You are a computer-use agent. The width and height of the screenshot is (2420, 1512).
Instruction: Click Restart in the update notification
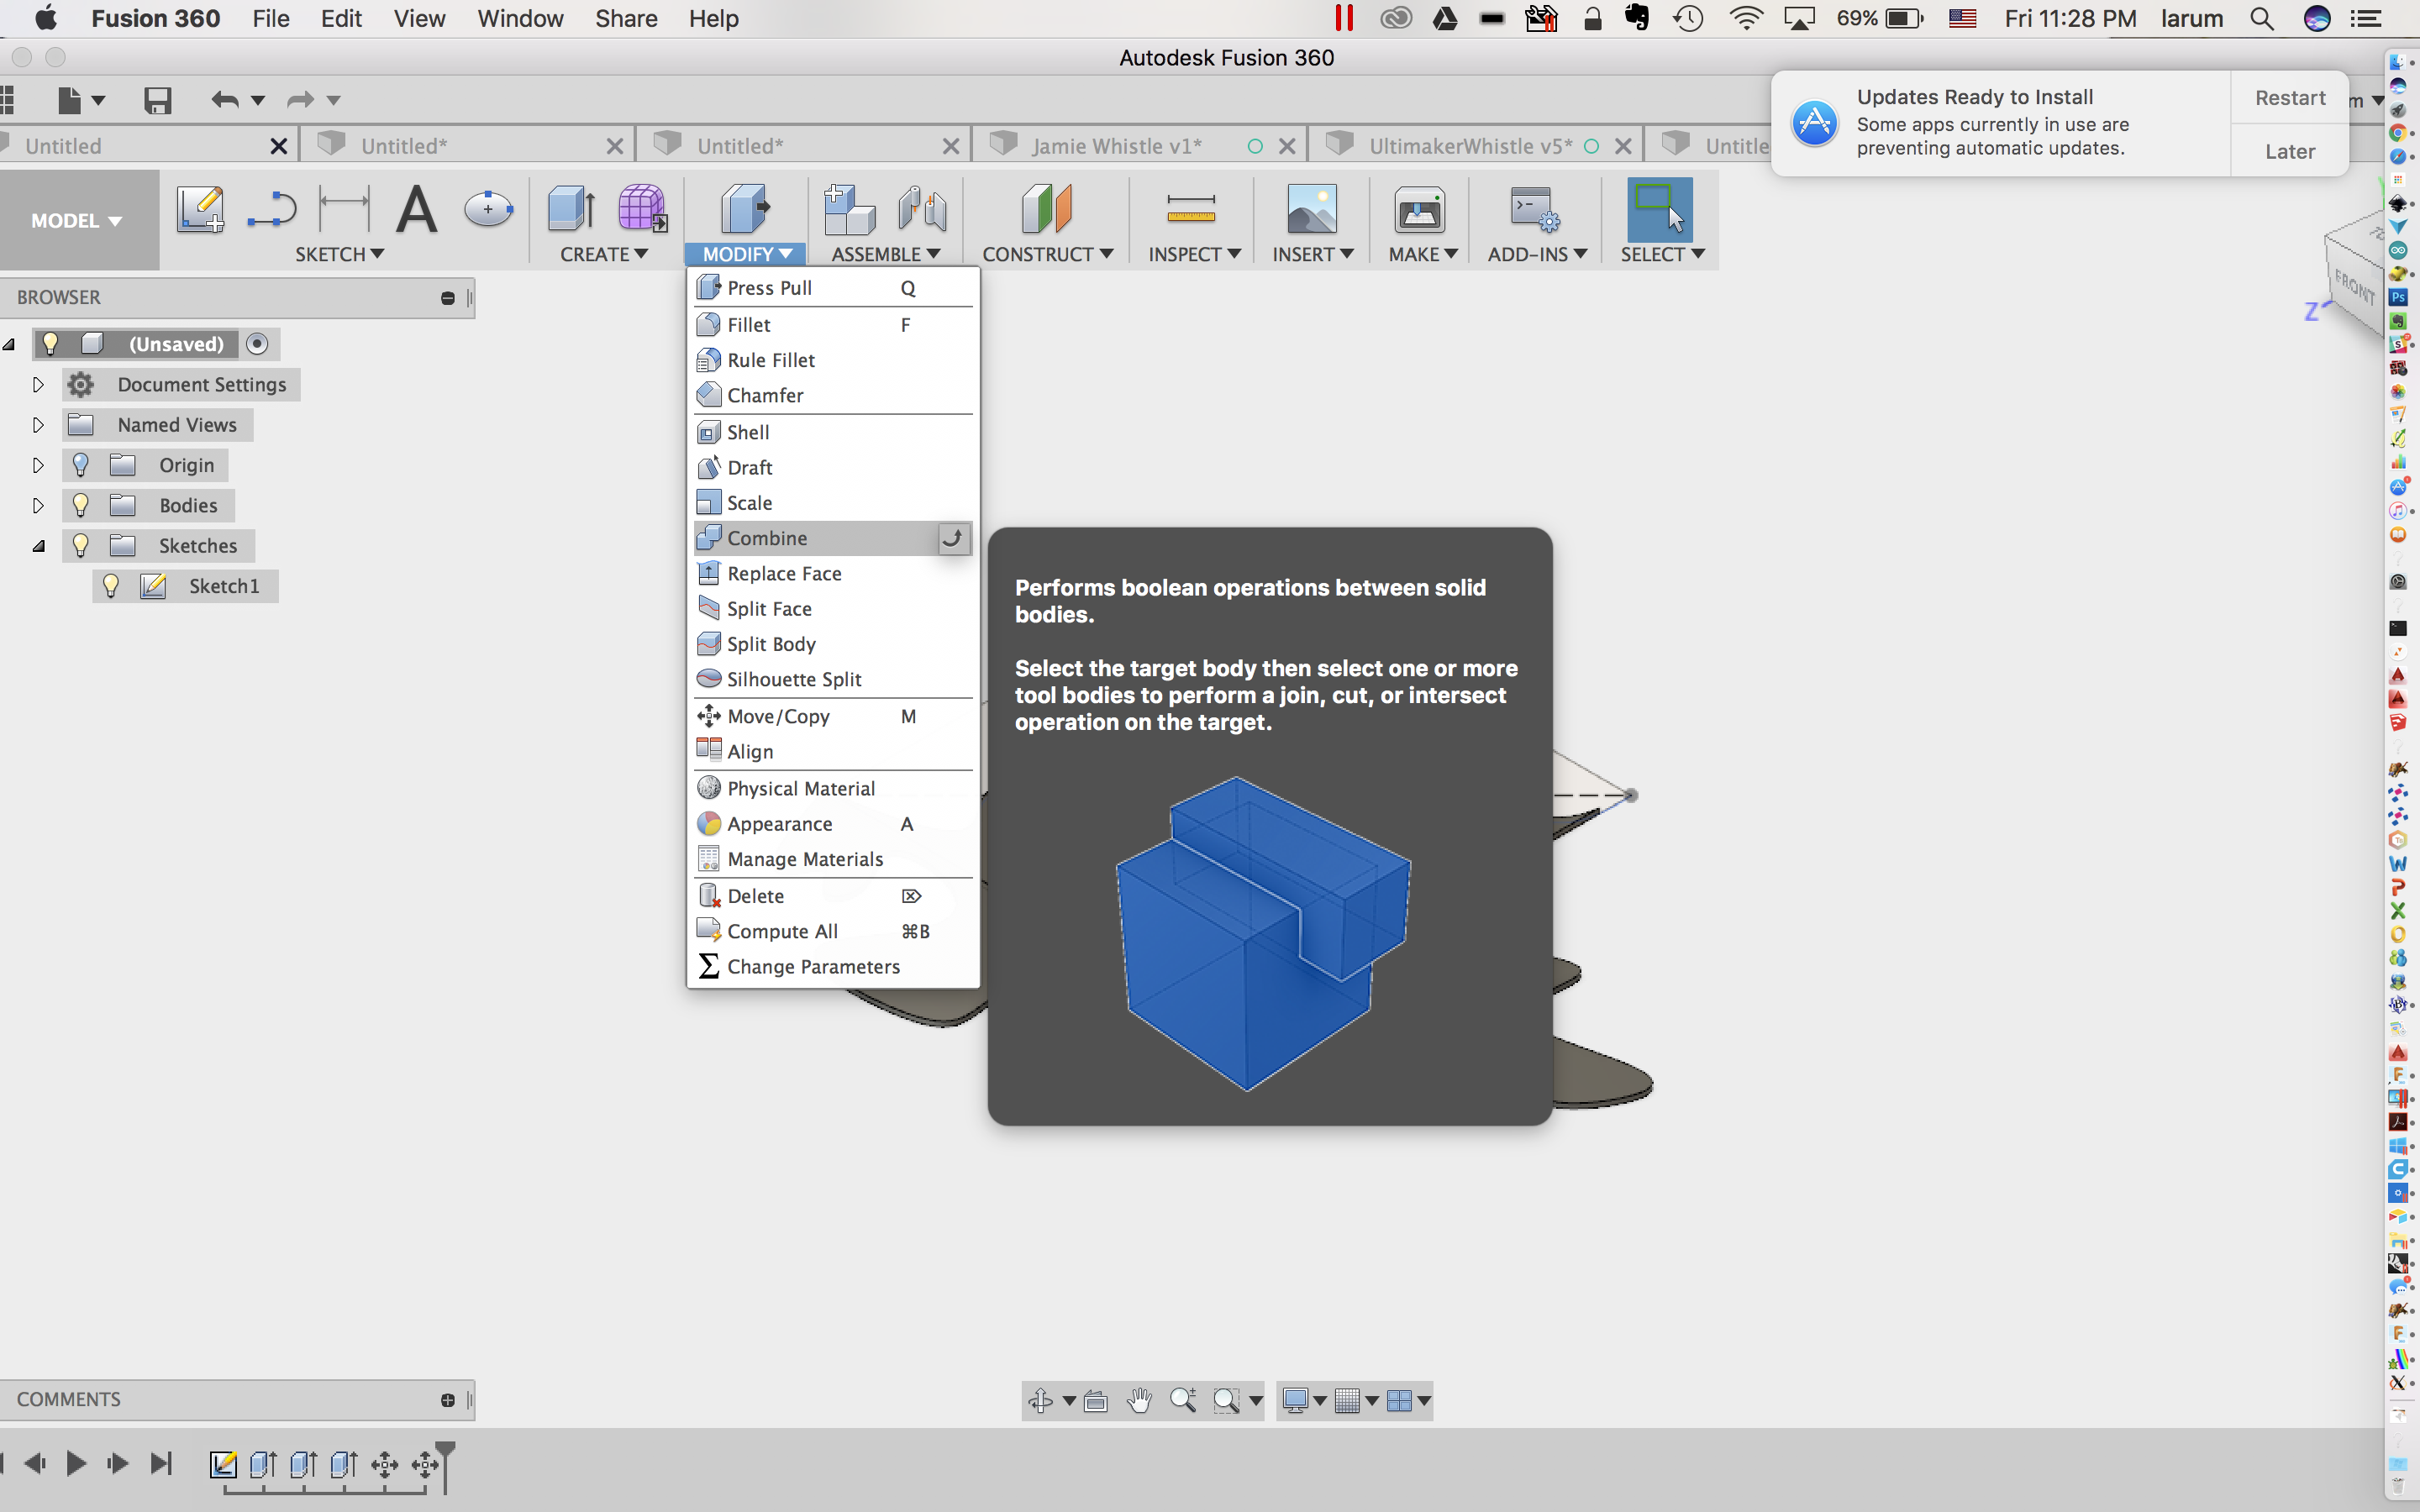tap(2290, 98)
